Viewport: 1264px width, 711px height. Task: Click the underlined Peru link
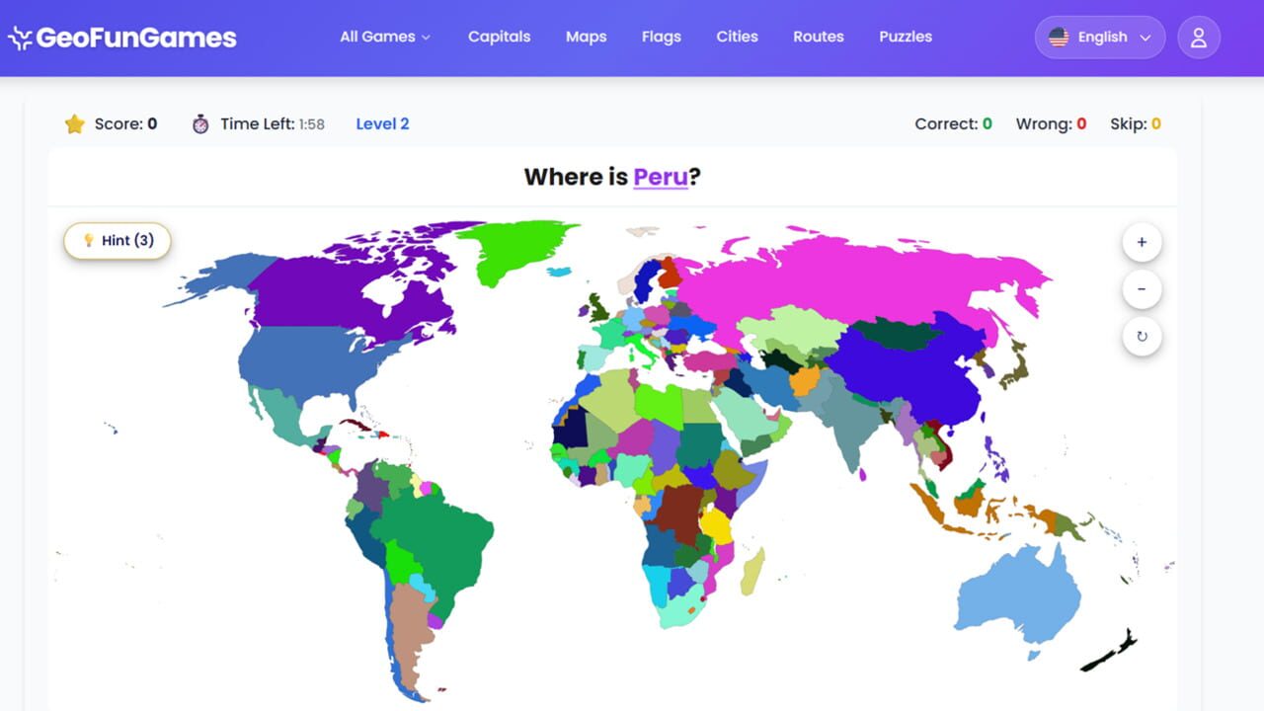click(661, 177)
